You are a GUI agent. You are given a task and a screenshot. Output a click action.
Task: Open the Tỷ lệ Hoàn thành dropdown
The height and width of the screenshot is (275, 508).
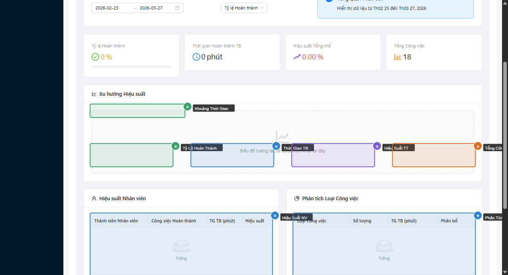[244, 8]
